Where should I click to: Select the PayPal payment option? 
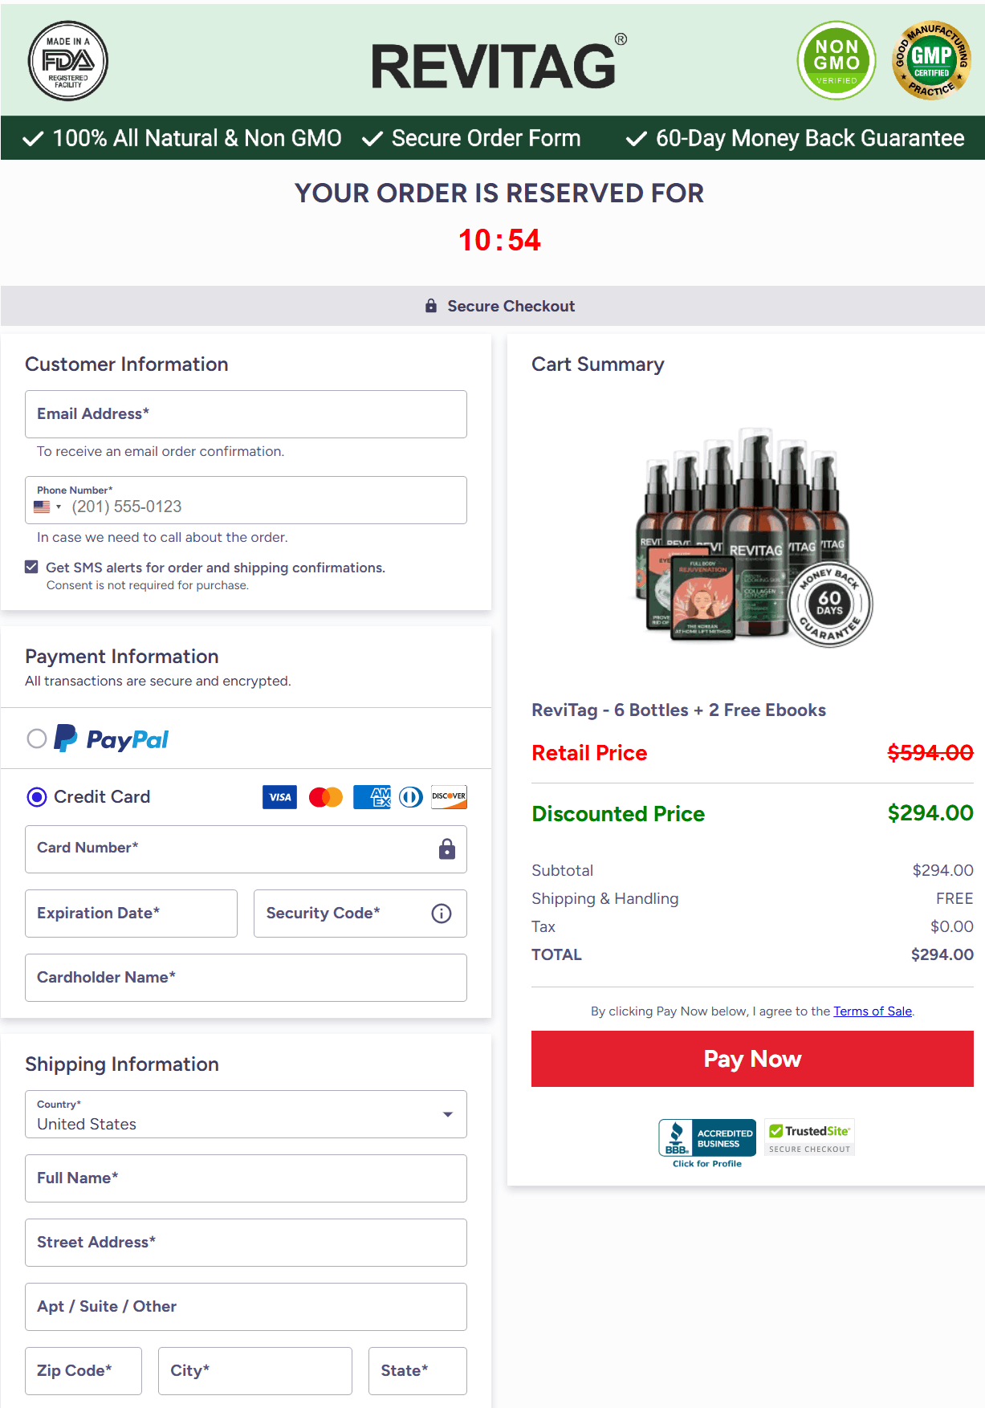37,739
